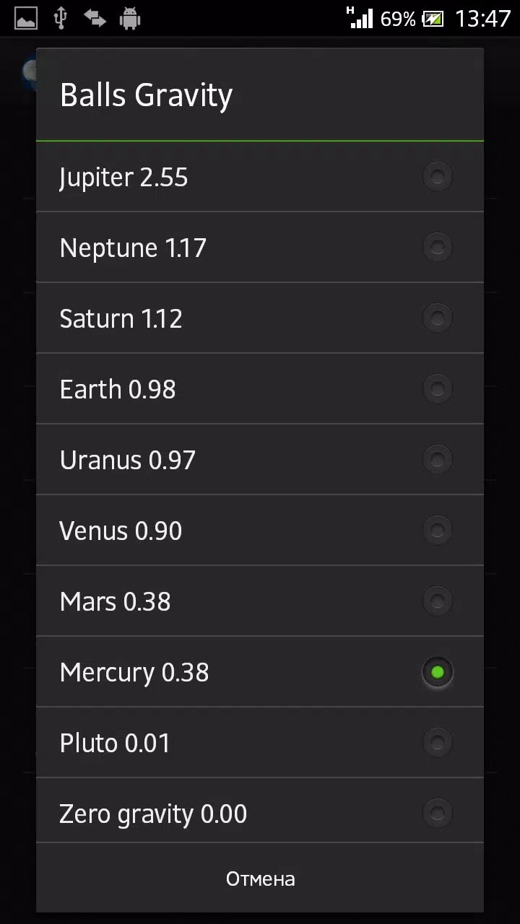Tap the USB connection status icon

point(61,19)
